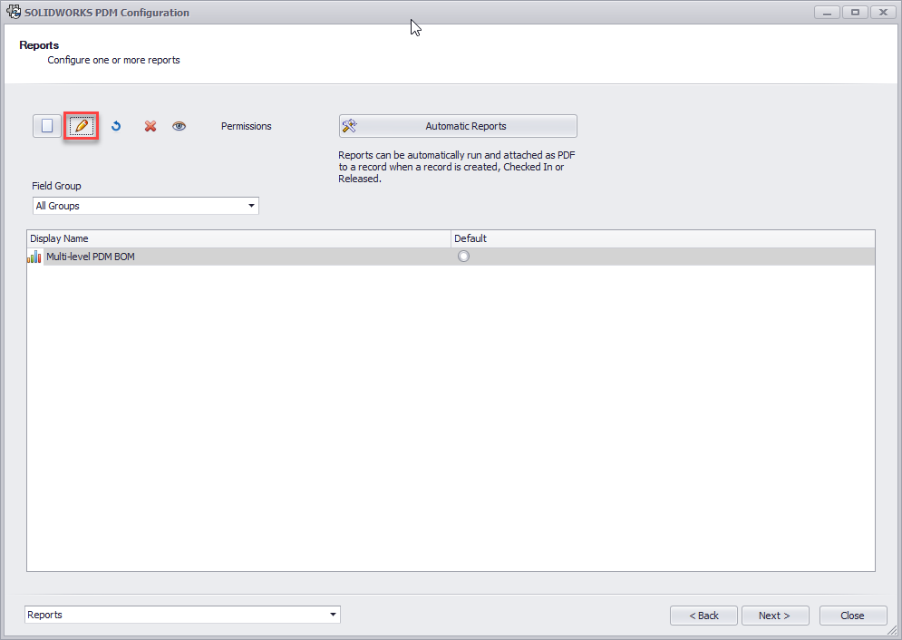Click the Multi-level PDM BOM chart icon

click(34, 256)
